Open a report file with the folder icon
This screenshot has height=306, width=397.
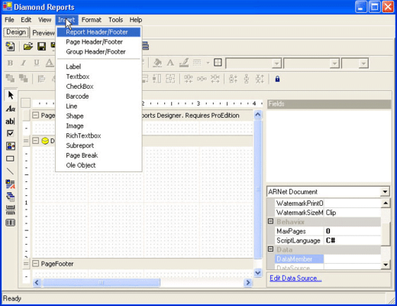[28, 47]
